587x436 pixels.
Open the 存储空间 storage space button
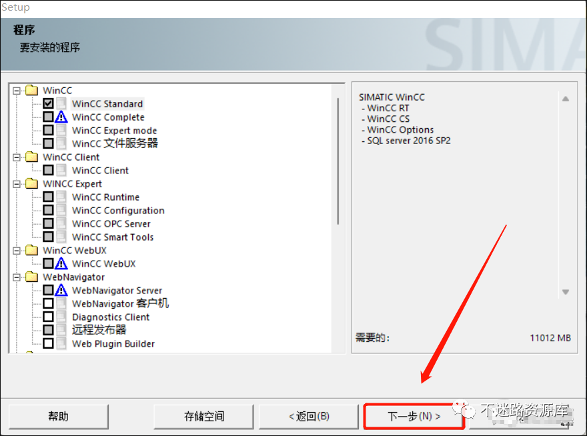coord(203,416)
